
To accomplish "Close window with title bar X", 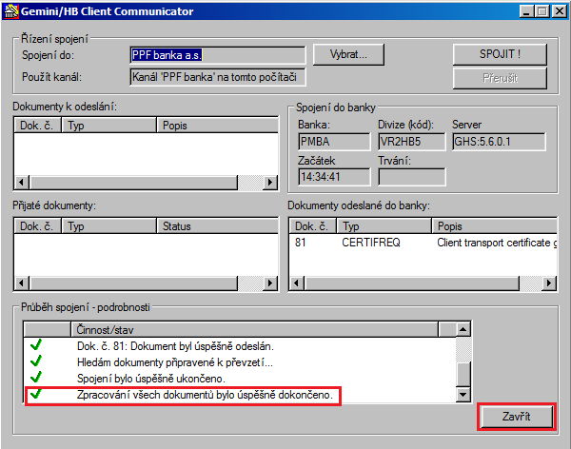I will pyautogui.click(x=559, y=11).
